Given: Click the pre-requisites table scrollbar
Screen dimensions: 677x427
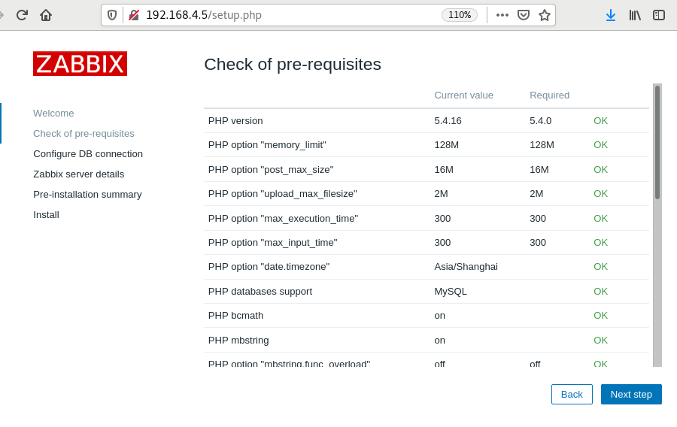Looking at the screenshot, I should pyautogui.click(x=657, y=143).
